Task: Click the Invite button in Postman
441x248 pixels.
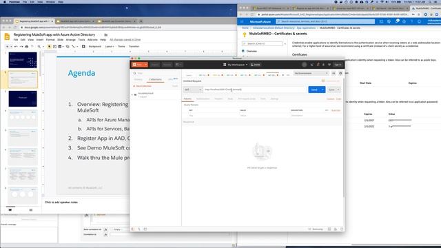Action: click(256, 65)
